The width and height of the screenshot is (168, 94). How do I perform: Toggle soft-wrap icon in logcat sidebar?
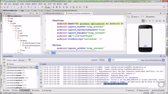click(41, 74)
